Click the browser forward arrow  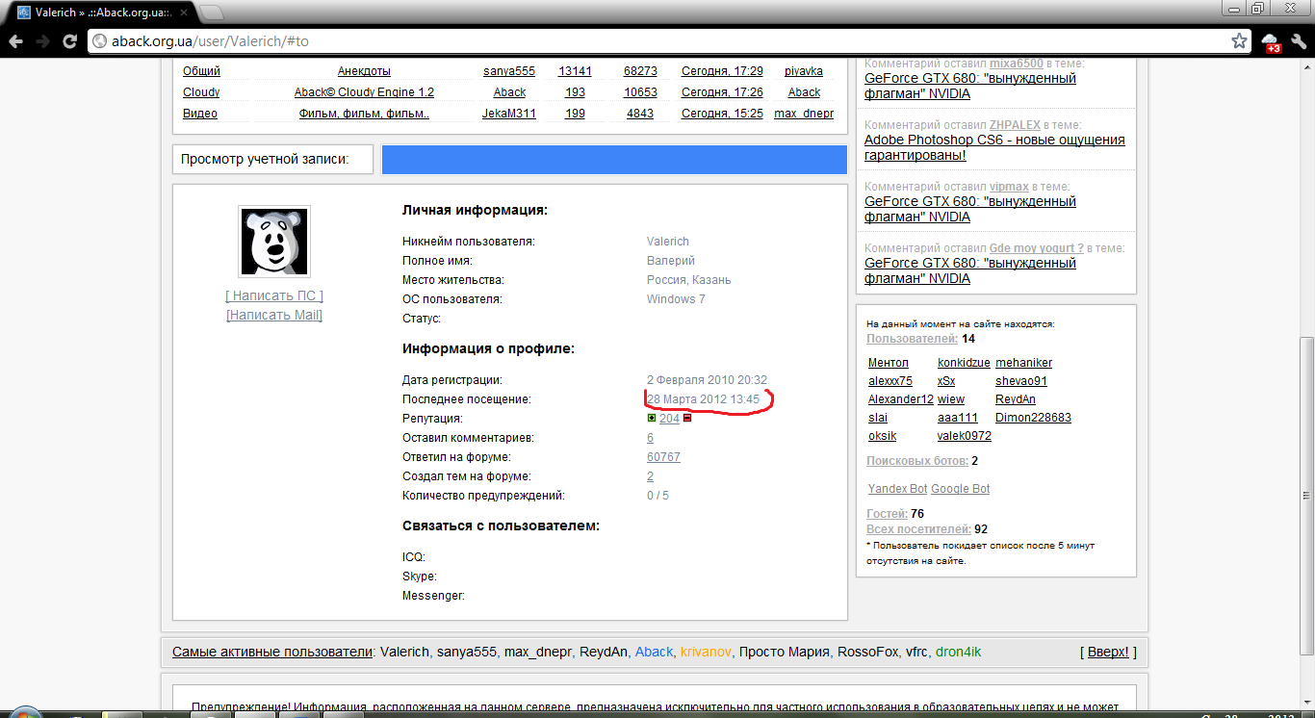pyautogui.click(x=42, y=41)
